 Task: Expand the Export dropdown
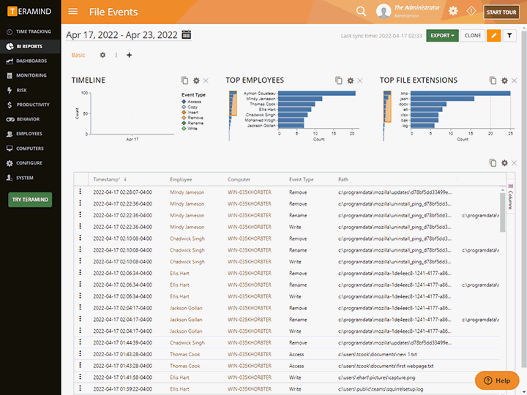(442, 35)
